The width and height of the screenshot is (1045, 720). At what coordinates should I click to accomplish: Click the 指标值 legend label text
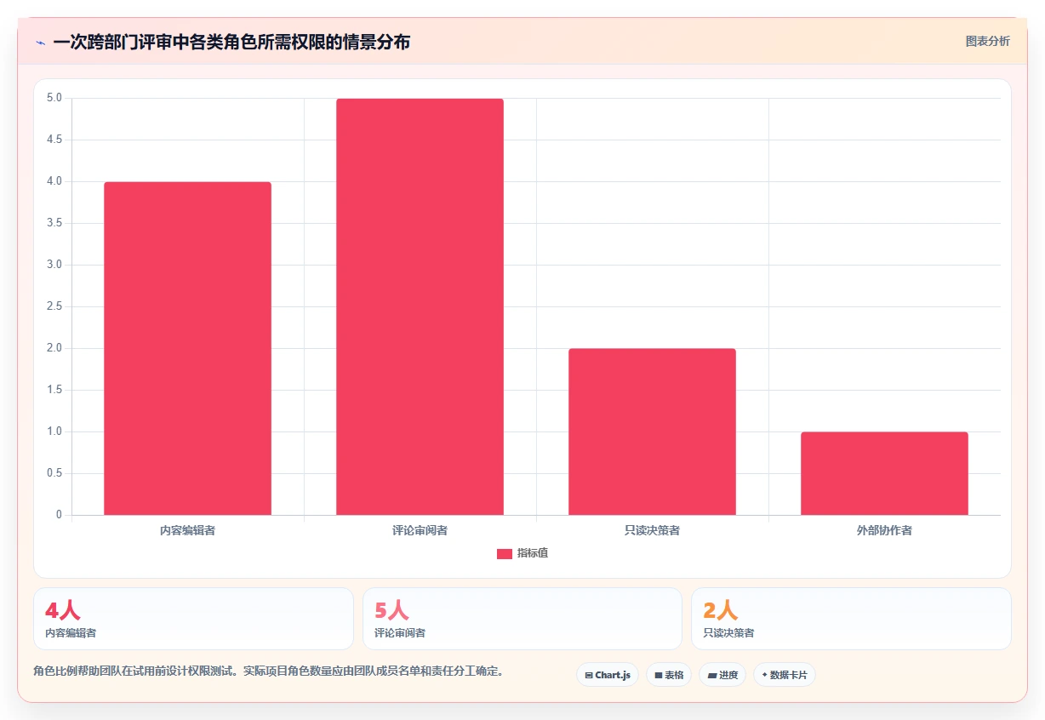[533, 553]
